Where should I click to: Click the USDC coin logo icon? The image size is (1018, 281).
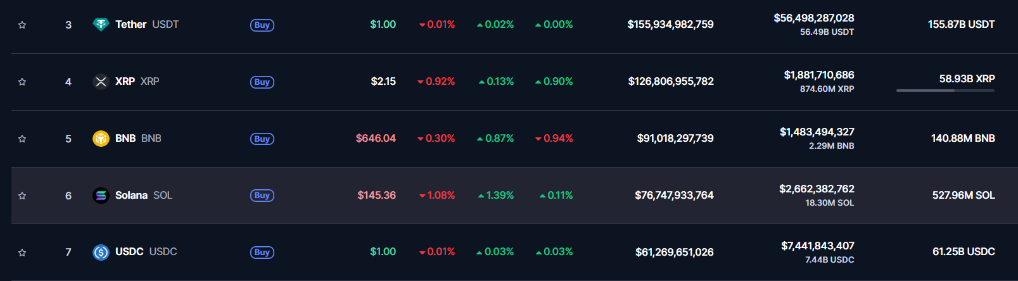(x=101, y=253)
